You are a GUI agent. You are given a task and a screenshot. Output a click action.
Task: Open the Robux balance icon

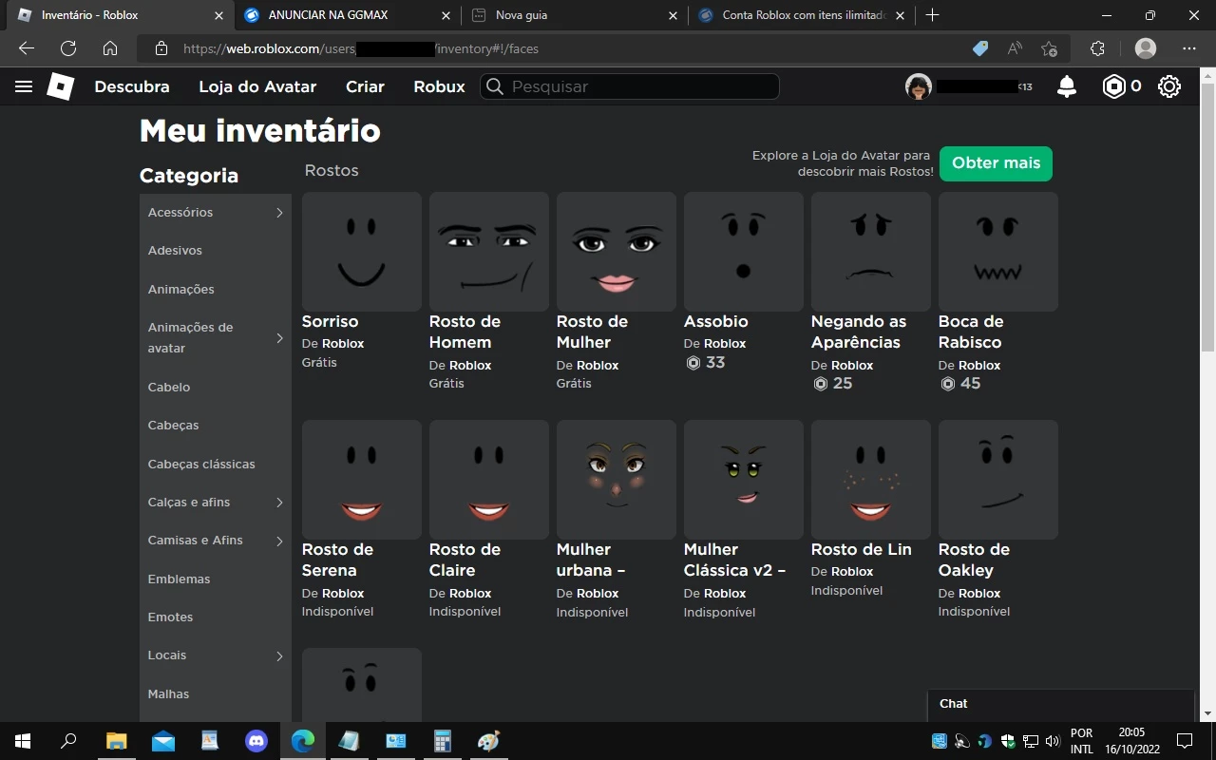coord(1113,86)
